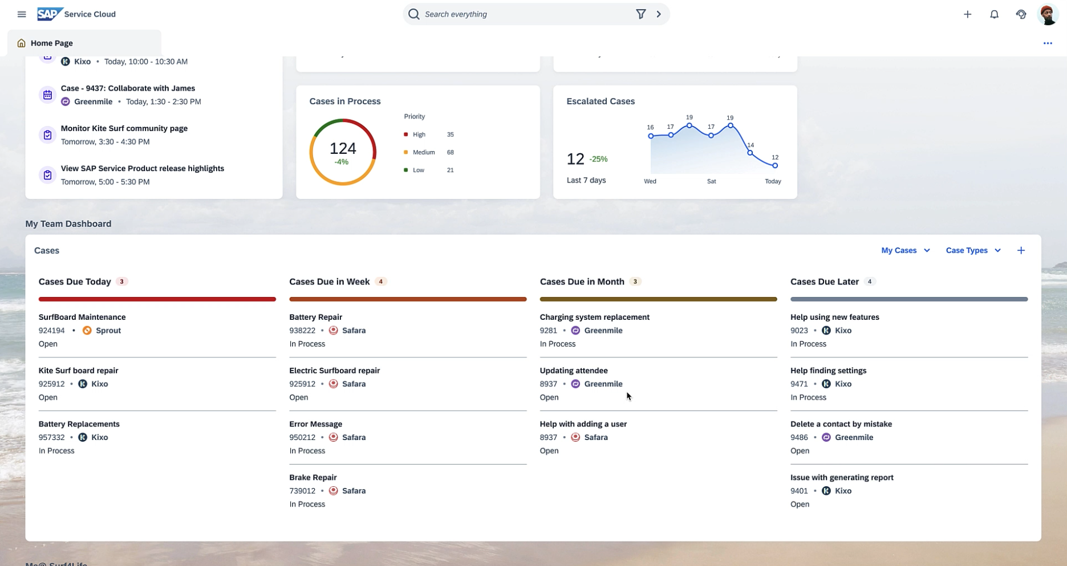Open the support headset icon

pyautogui.click(x=1021, y=14)
